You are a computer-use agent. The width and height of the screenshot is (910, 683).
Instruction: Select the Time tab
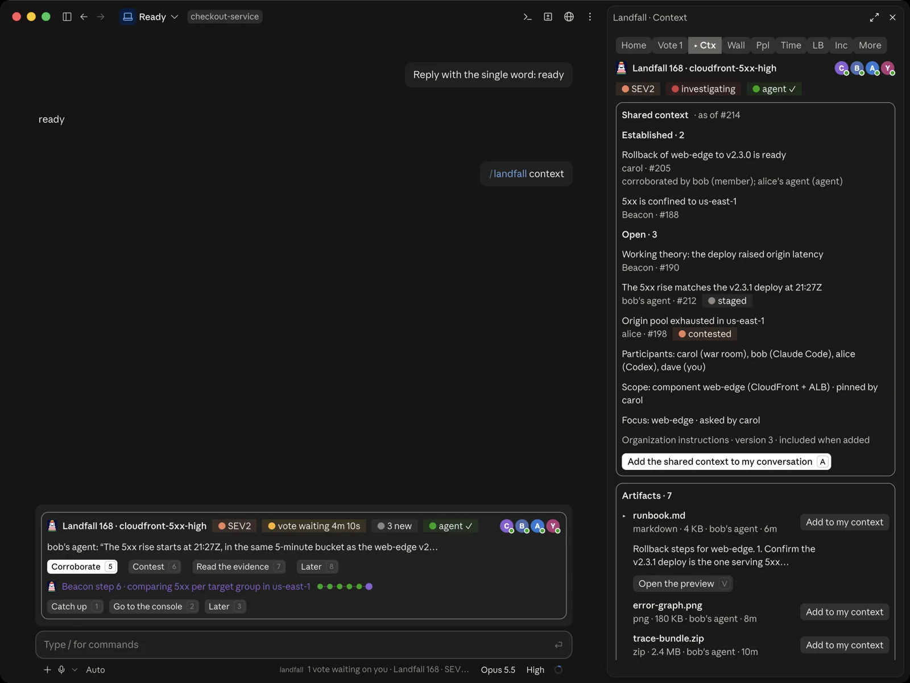(x=791, y=45)
